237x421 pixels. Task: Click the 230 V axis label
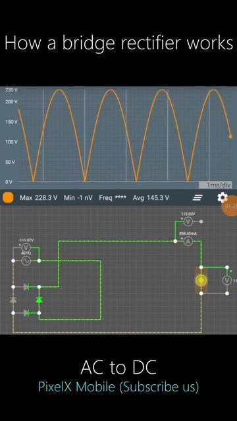point(11,90)
